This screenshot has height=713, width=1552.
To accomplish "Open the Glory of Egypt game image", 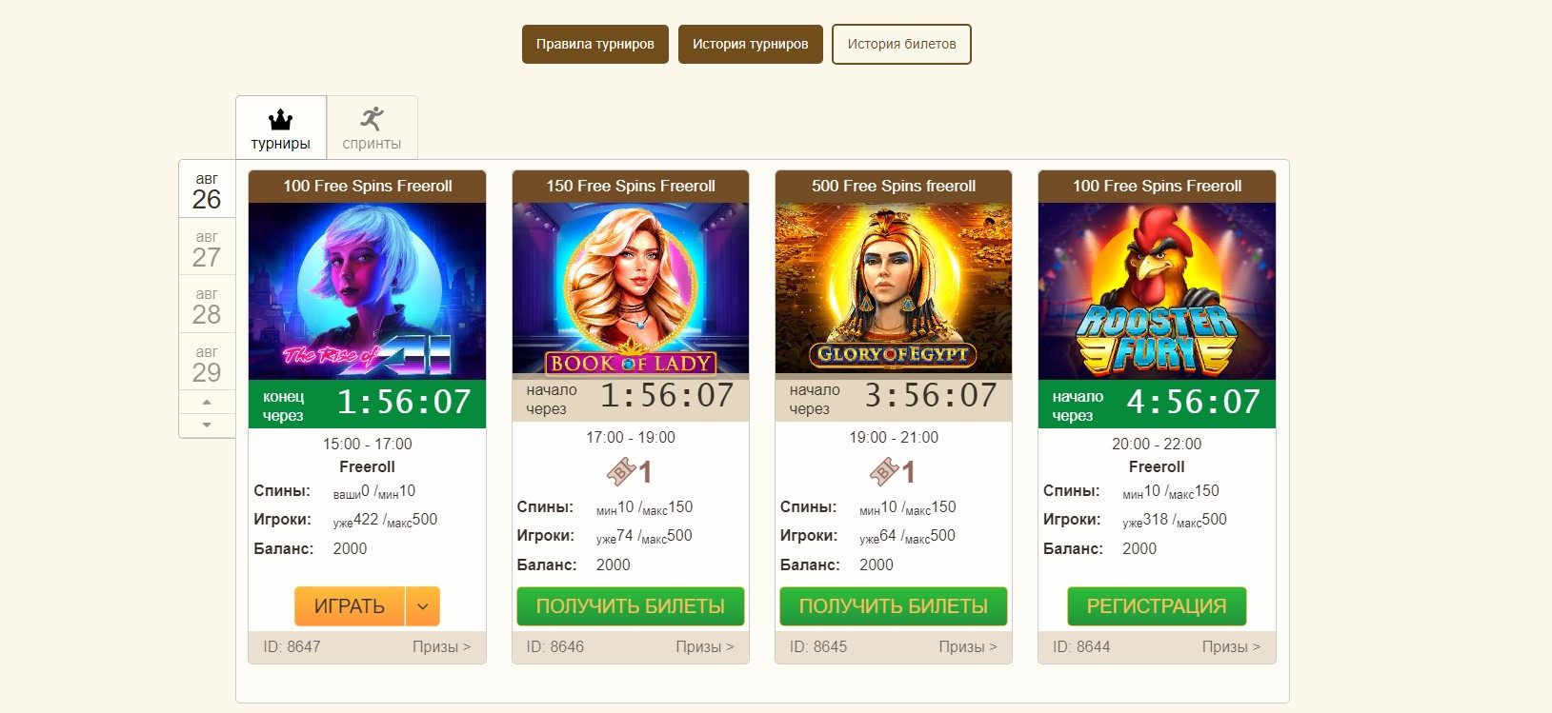I will (x=894, y=288).
